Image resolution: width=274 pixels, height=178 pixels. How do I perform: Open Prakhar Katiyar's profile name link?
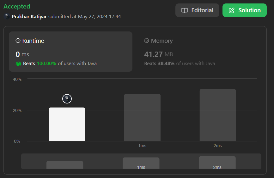pos(30,17)
